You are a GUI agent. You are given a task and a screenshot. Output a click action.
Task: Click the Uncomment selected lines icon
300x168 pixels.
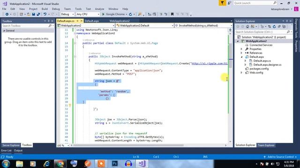(165, 14)
